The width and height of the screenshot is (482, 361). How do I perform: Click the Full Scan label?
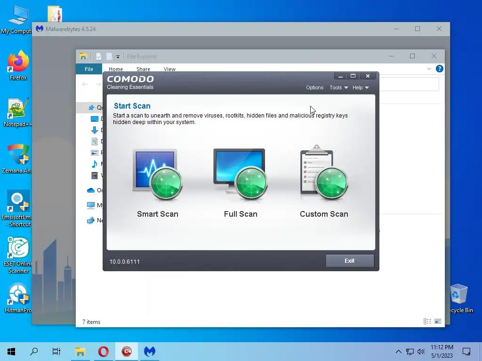(241, 214)
